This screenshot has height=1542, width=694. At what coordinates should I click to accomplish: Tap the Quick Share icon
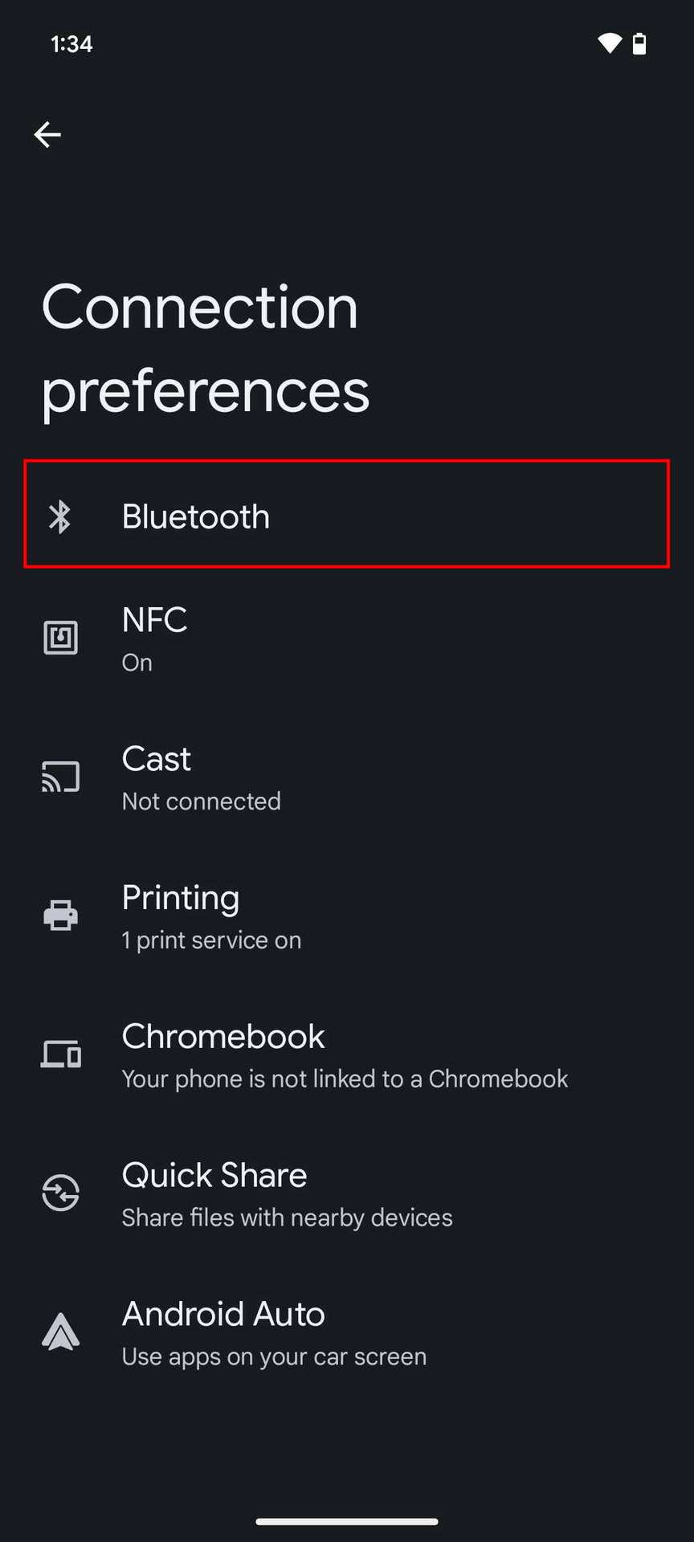pos(60,1193)
